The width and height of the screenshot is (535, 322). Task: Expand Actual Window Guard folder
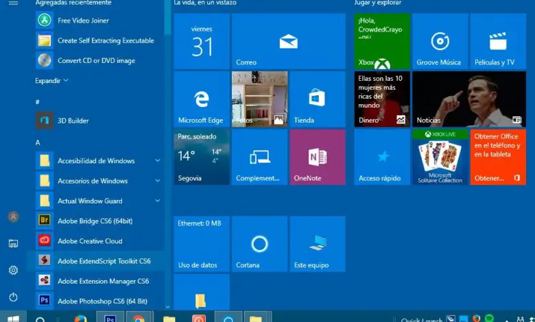(95, 201)
